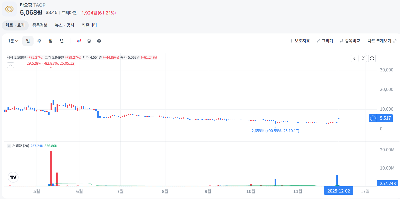Click the 5월 axis label

37,192
